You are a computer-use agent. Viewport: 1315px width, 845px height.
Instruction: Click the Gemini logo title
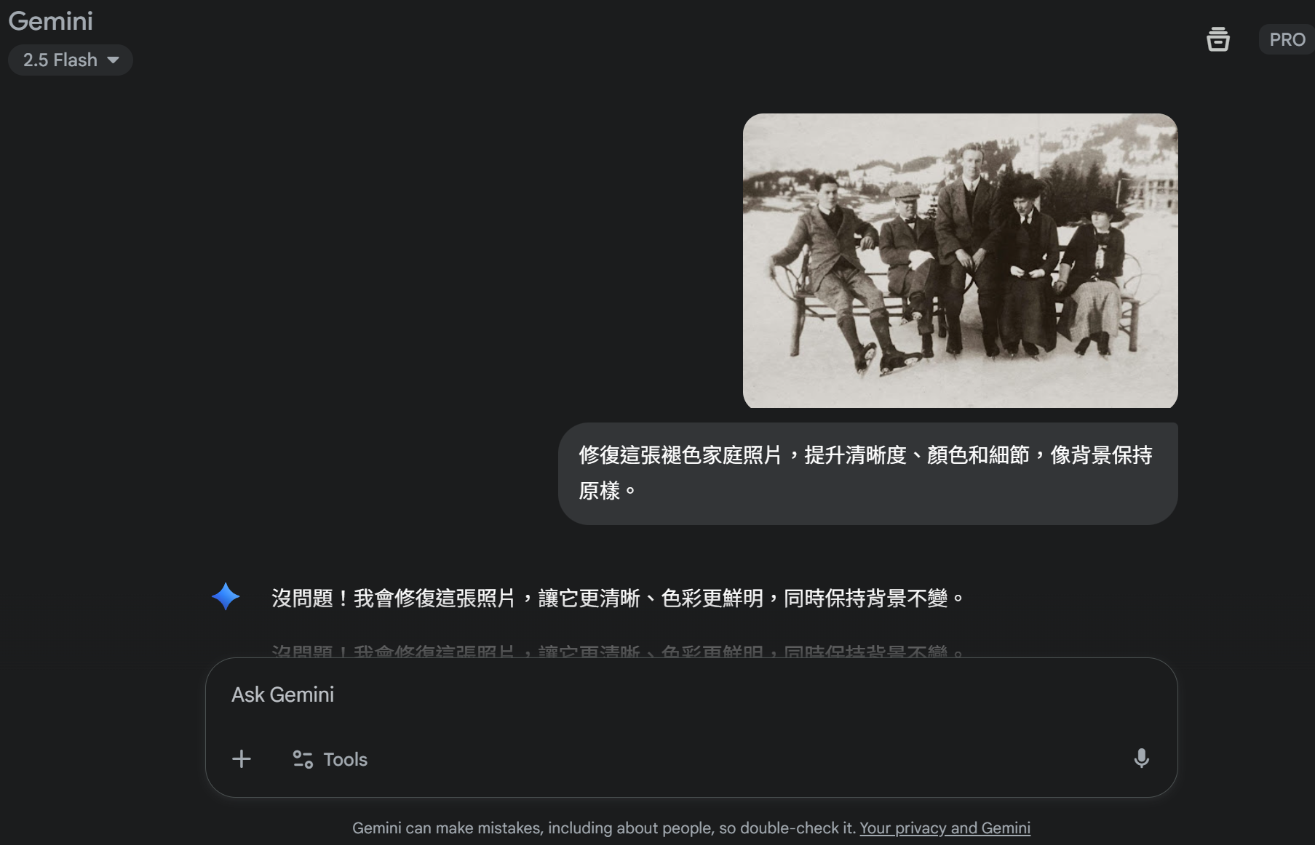pyautogui.click(x=51, y=20)
